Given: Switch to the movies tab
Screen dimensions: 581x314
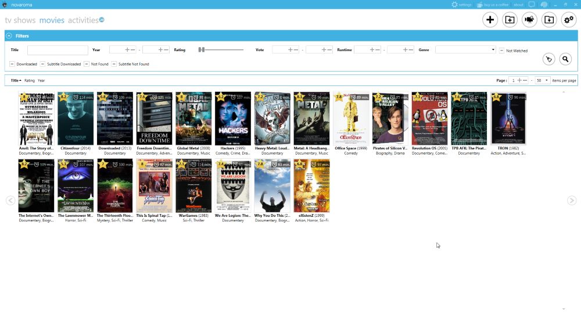Looking at the screenshot, I should [x=52, y=20].
